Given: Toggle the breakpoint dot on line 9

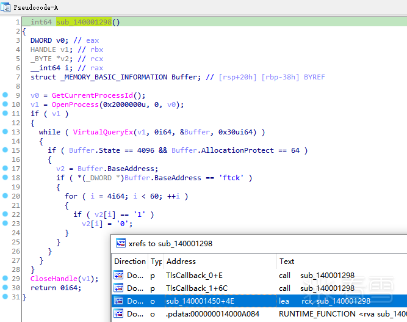Looking at the screenshot, I should pos(5,95).
